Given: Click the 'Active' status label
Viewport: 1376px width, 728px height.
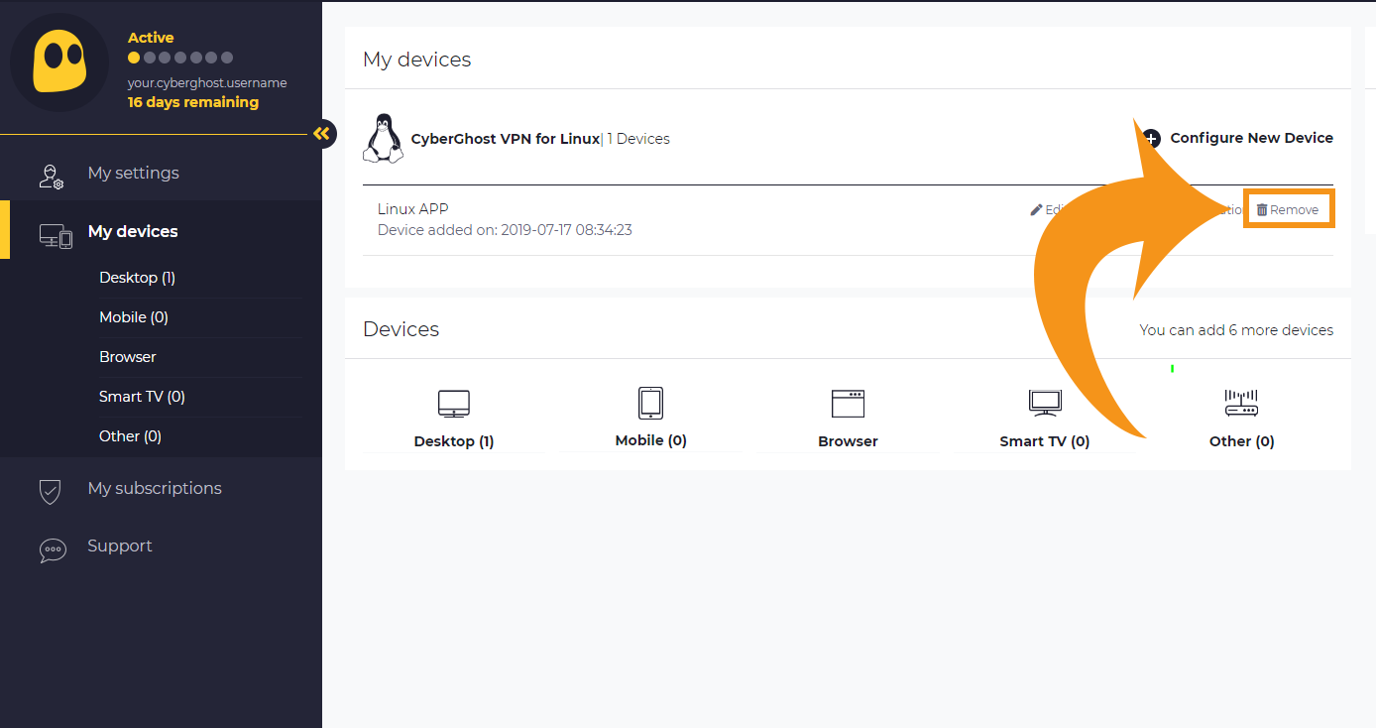Looking at the screenshot, I should coord(151,38).
